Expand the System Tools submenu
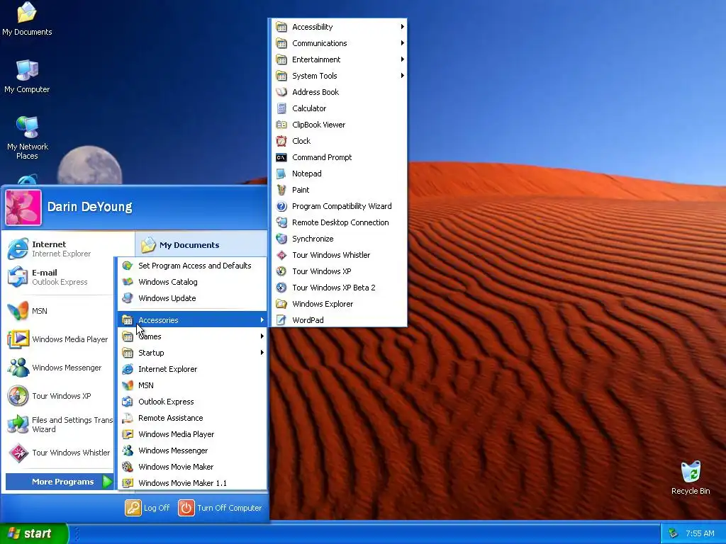The height and width of the screenshot is (544, 726). coord(340,76)
